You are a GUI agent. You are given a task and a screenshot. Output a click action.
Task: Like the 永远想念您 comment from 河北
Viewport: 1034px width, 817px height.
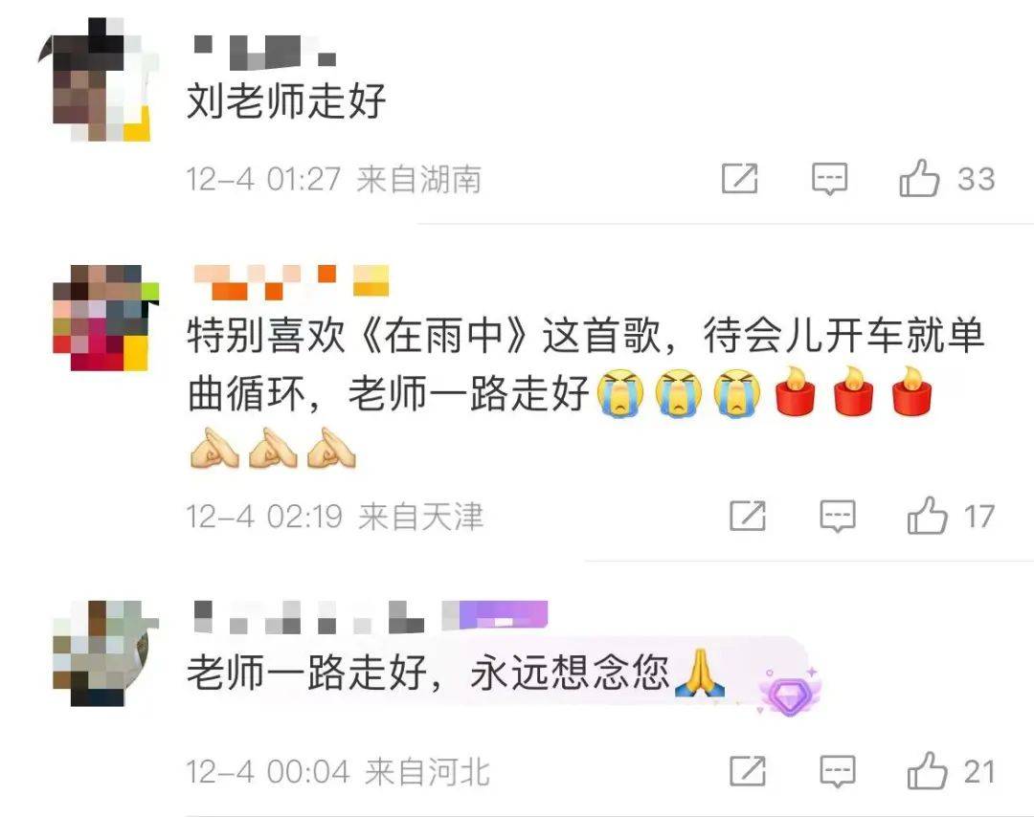tap(927, 771)
